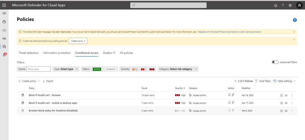Switch to the Threat detection tab

coord(28,53)
